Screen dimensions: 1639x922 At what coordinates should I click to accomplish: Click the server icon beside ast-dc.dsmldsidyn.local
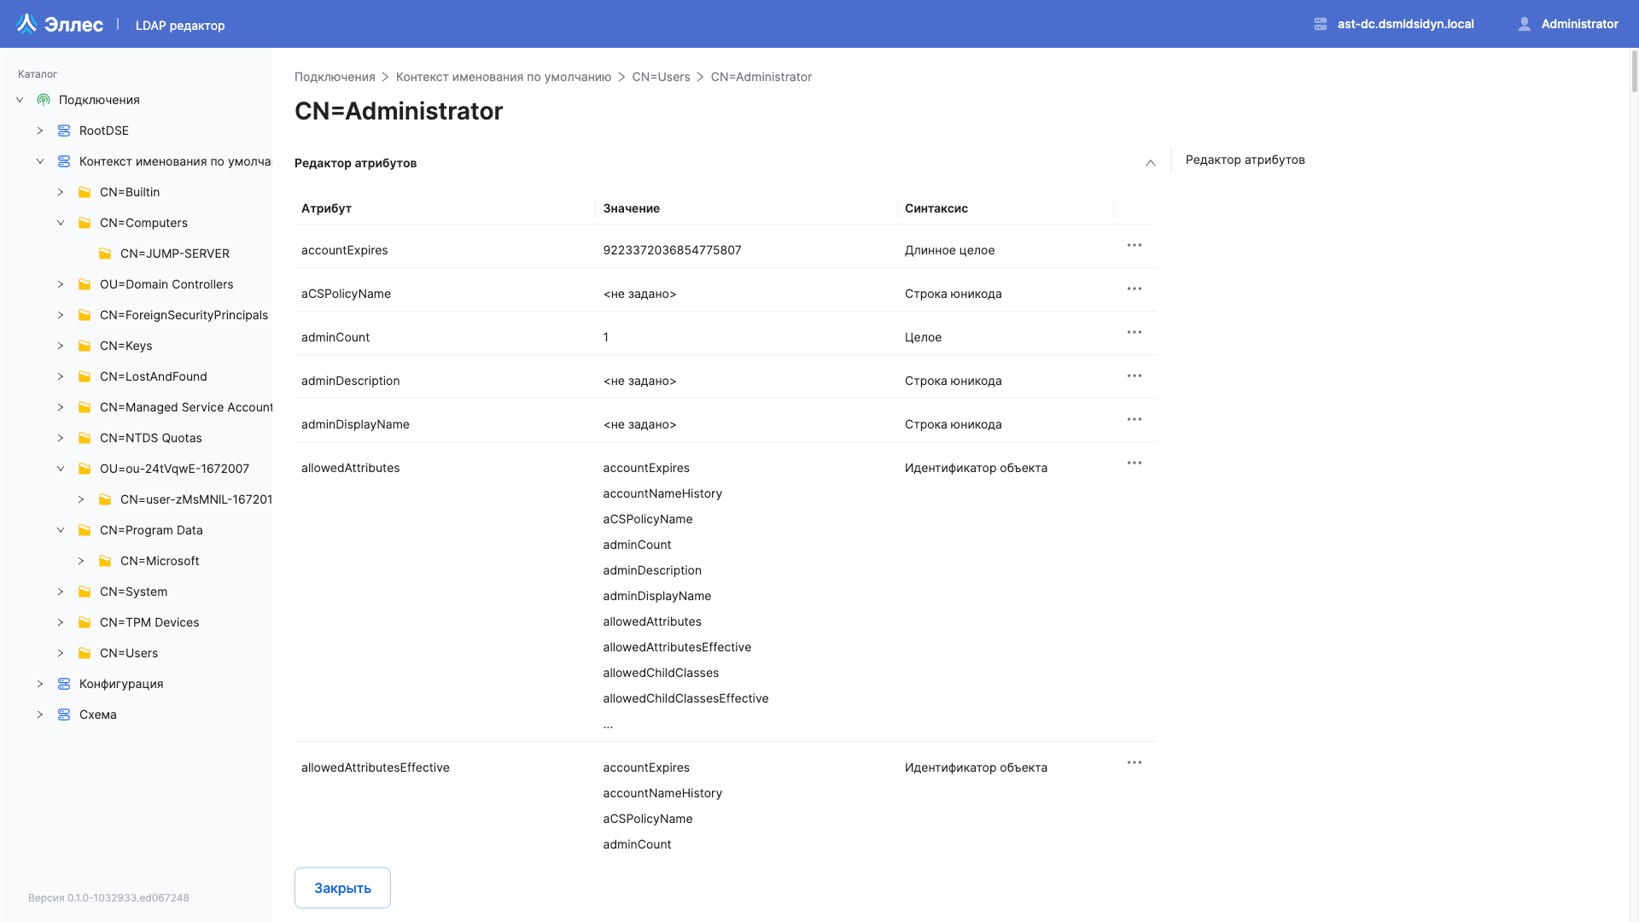tap(1320, 24)
